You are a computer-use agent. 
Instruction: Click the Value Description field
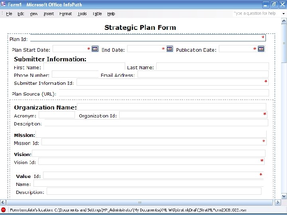point(154,191)
